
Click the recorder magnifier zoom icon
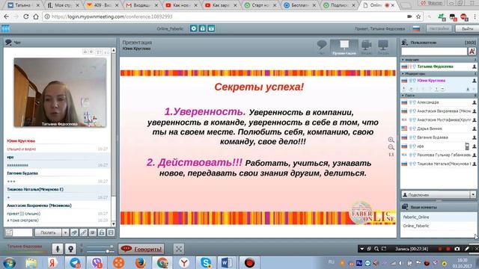[376, 249]
